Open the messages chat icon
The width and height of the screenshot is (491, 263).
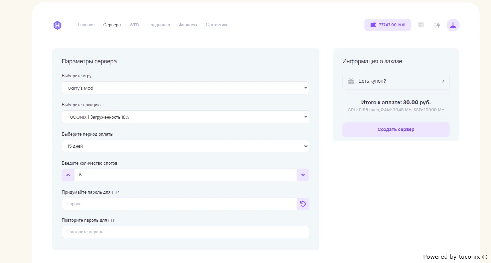(x=421, y=25)
